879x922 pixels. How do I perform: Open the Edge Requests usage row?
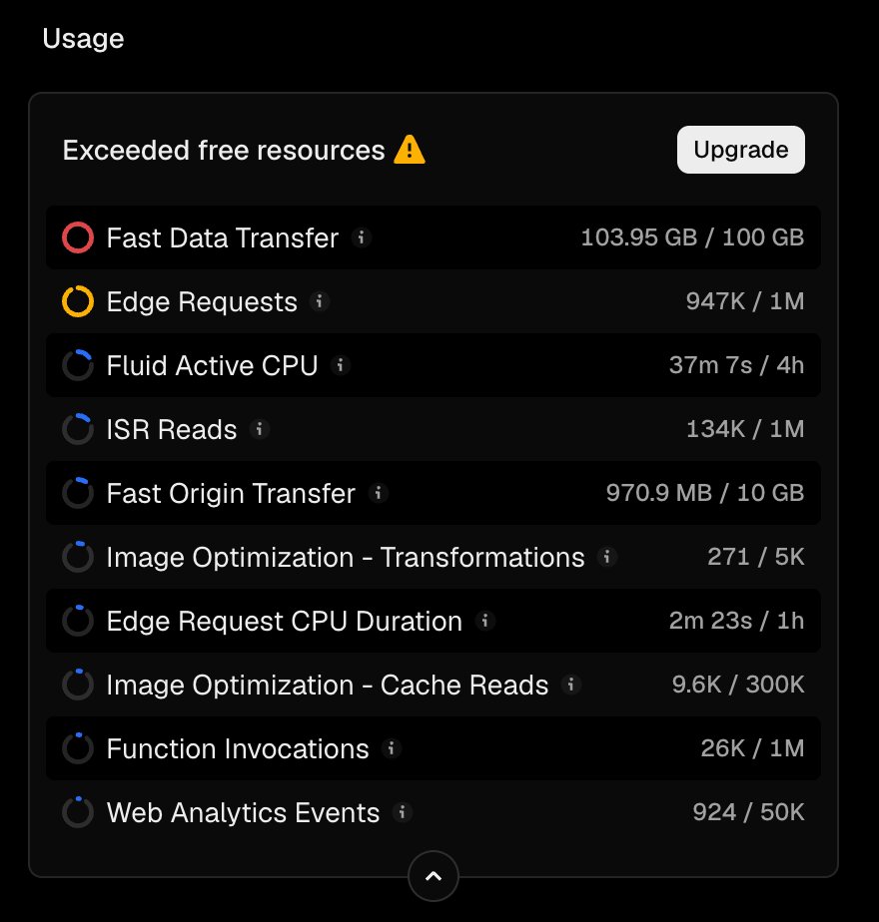coord(434,301)
